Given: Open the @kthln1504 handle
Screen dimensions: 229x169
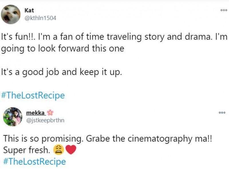Looking at the screenshot, I should pos(41,18).
